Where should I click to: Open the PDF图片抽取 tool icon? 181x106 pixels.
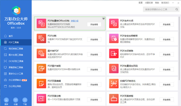(x=41, y=69)
